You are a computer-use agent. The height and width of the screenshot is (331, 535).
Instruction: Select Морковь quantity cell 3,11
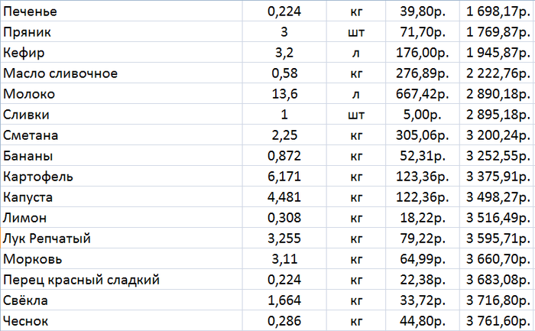point(284,260)
